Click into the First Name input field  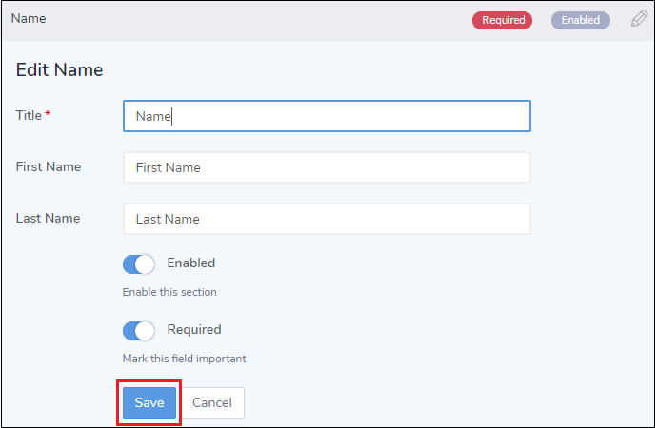(327, 167)
